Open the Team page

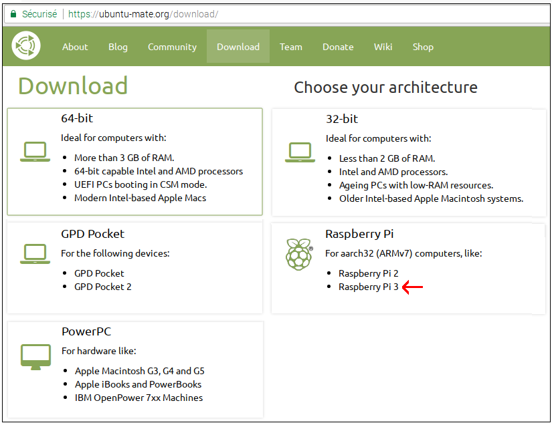pyautogui.click(x=291, y=47)
